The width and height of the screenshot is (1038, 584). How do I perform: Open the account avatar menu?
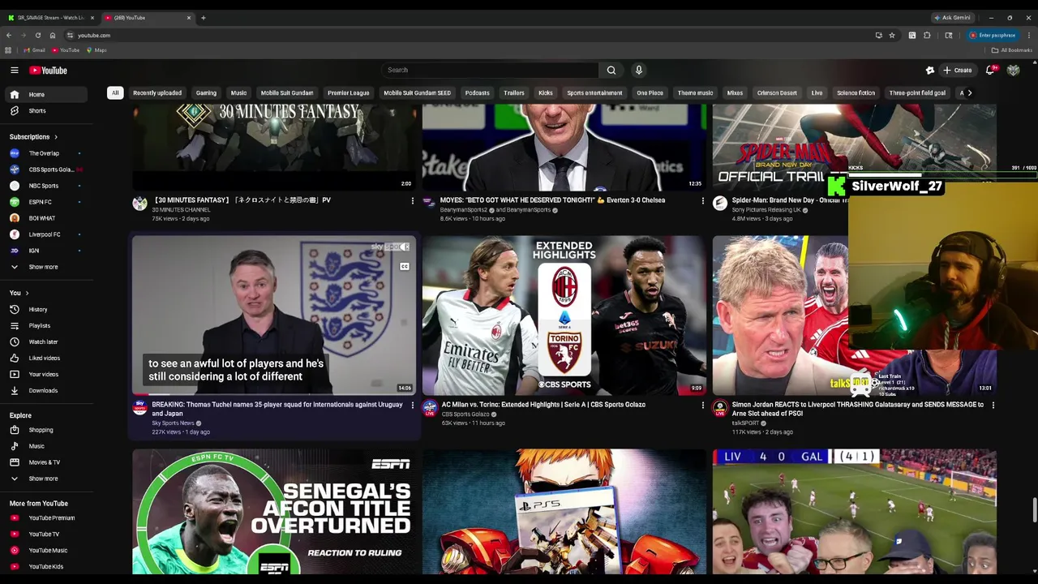point(1013,71)
